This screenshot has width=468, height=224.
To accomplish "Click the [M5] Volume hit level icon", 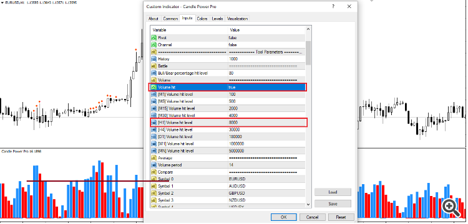I will pyautogui.click(x=154, y=101).
